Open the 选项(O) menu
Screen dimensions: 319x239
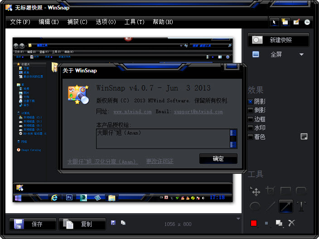106,22
